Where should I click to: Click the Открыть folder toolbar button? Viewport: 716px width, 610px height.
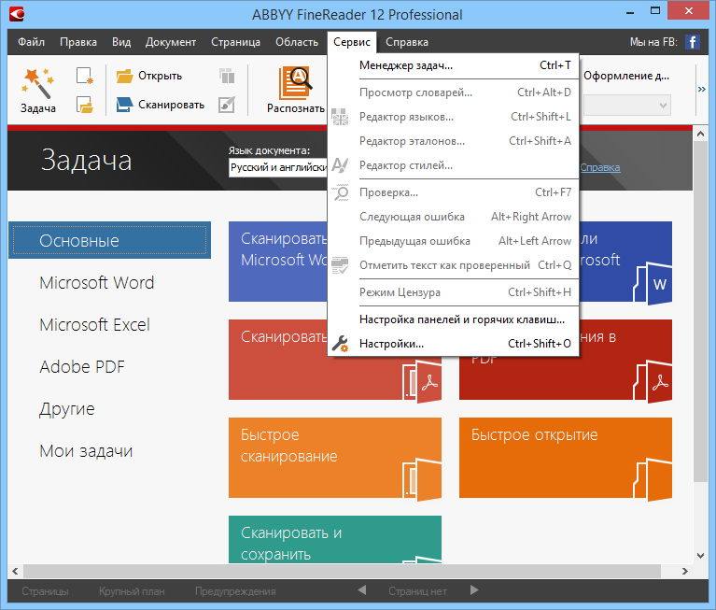click(x=149, y=76)
